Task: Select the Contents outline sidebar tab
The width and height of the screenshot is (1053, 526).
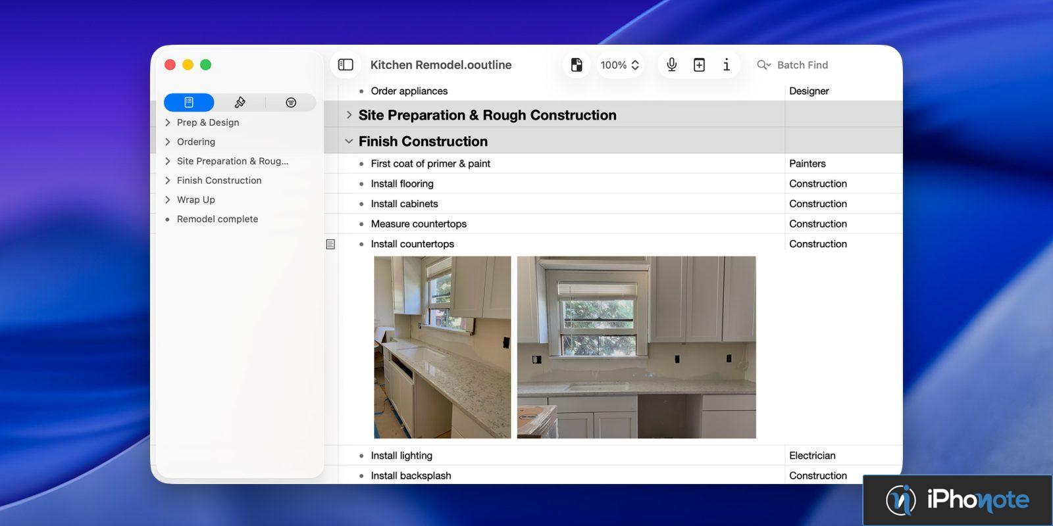Action: click(189, 103)
